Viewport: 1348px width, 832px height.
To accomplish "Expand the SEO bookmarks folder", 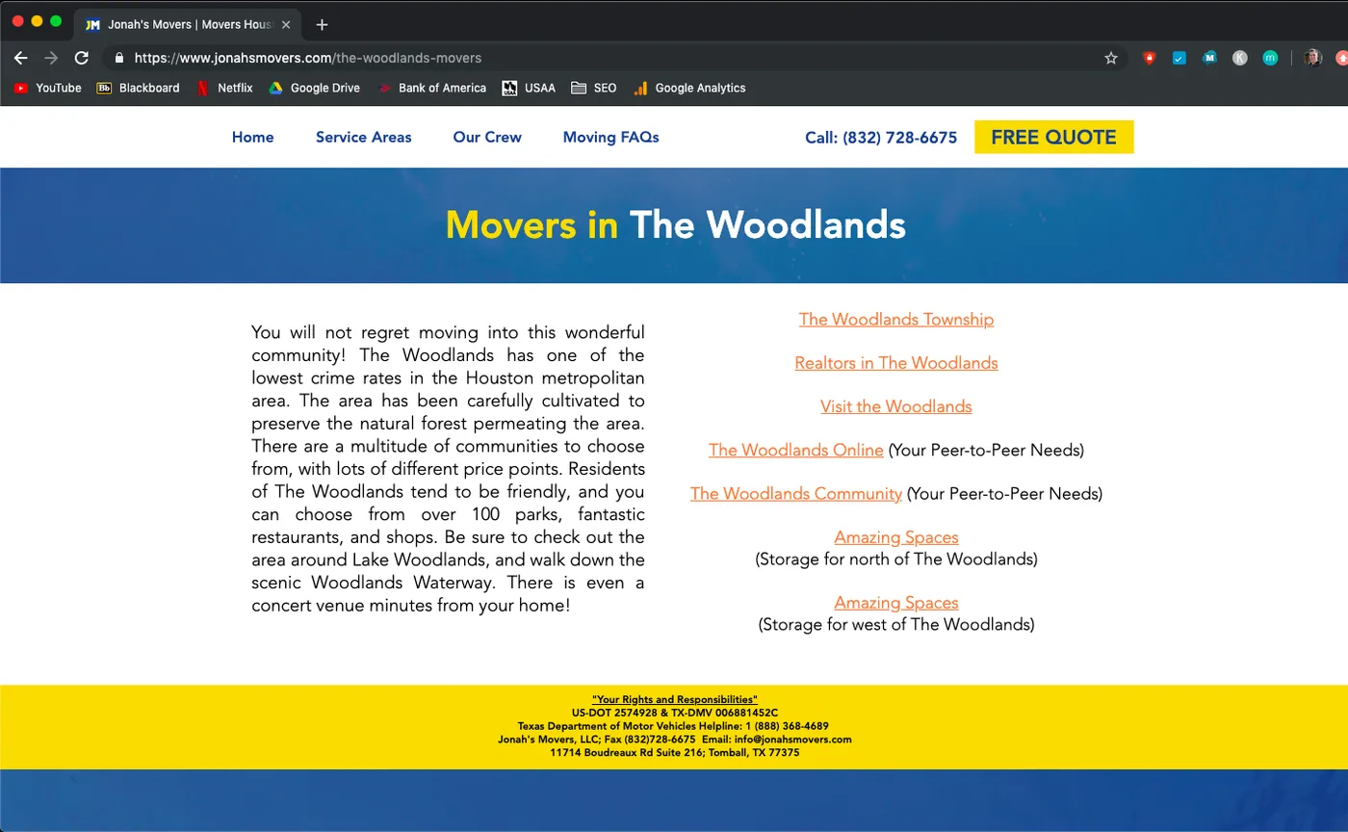I will 593,88.
